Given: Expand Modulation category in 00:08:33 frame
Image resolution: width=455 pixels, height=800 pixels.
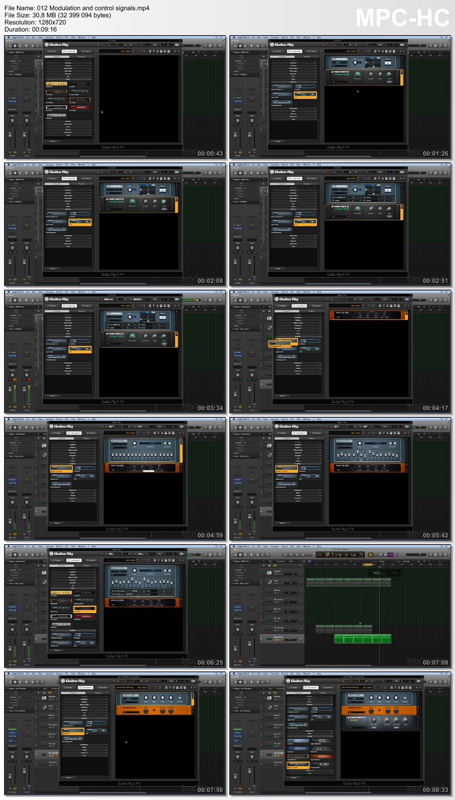Looking at the screenshot, I should tap(310, 731).
